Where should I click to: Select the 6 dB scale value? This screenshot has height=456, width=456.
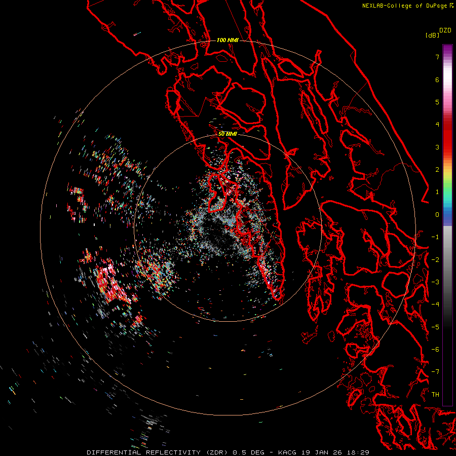coord(437,80)
